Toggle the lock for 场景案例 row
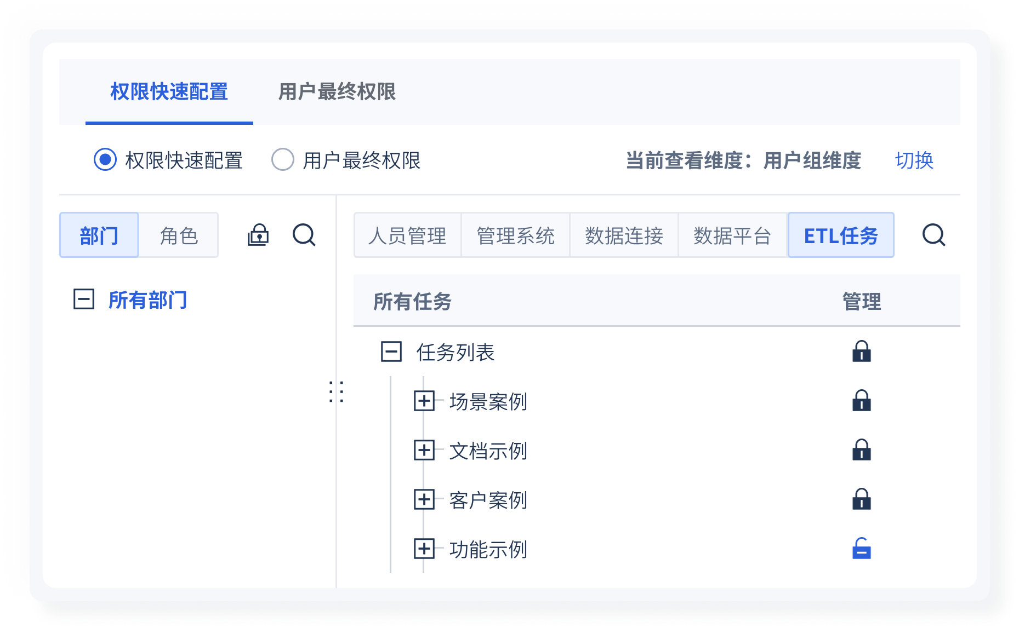Viewport: 1019px width, 634px height. tap(862, 401)
